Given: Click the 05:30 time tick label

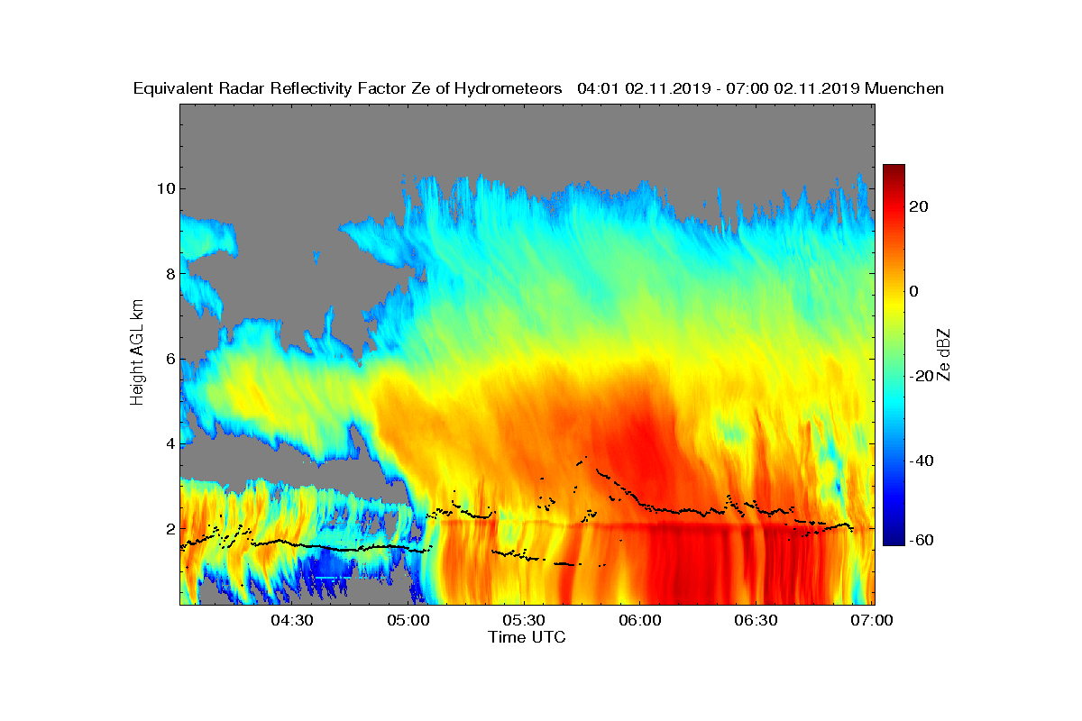Looking at the screenshot, I should pyautogui.click(x=524, y=620).
